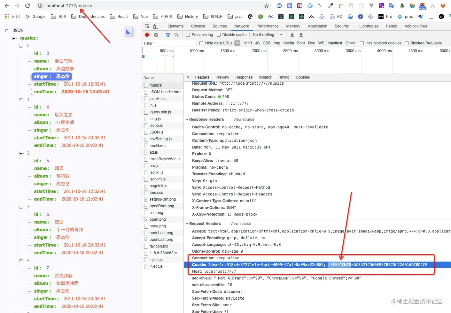Collapse JSON array item 2
This screenshot has height=313, width=451.
tap(21, 153)
